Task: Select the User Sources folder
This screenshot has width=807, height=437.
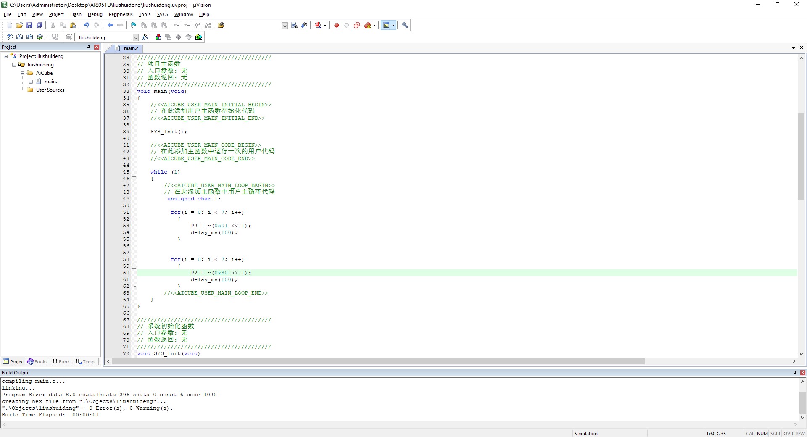Action: 50,90
